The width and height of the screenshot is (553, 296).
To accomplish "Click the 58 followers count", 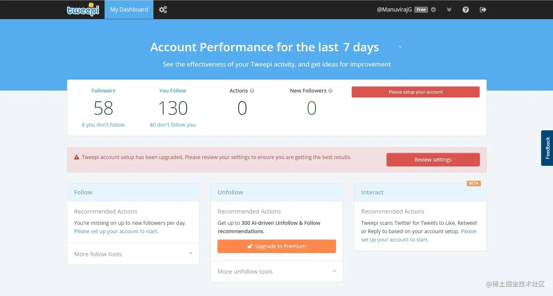I will point(103,108).
